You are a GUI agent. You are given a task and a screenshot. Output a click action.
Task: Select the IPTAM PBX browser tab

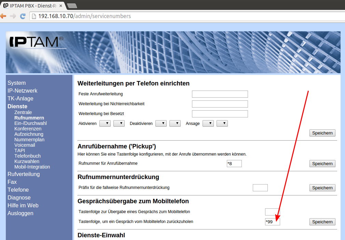pyautogui.click(x=32, y=5)
